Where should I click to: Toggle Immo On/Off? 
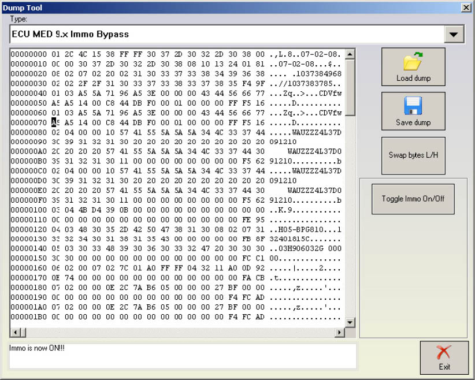pyautogui.click(x=413, y=199)
